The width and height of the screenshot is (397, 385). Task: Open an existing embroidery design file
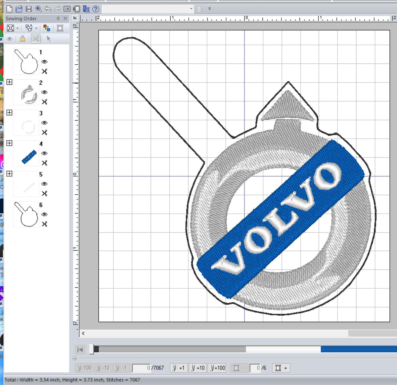[x=19, y=9]
